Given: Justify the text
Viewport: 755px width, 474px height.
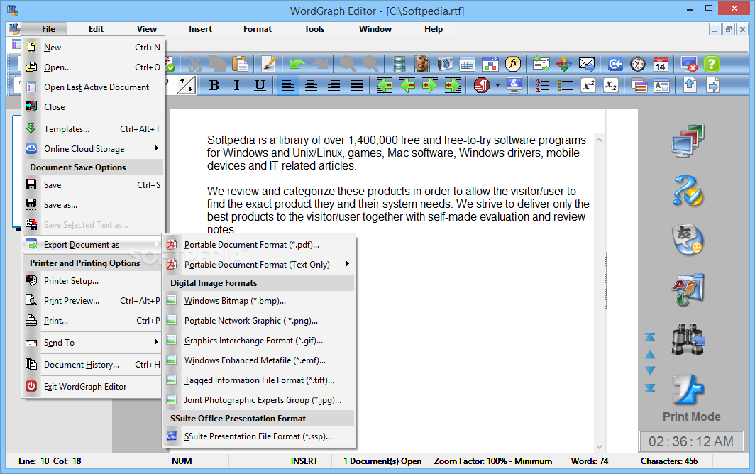Looking at the screenshot, I should (356, 86).
